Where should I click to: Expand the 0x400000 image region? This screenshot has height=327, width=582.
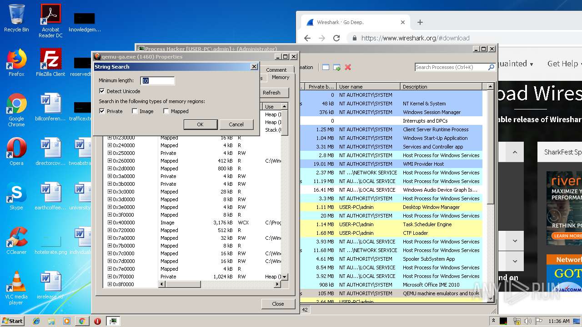click(110, 223)
